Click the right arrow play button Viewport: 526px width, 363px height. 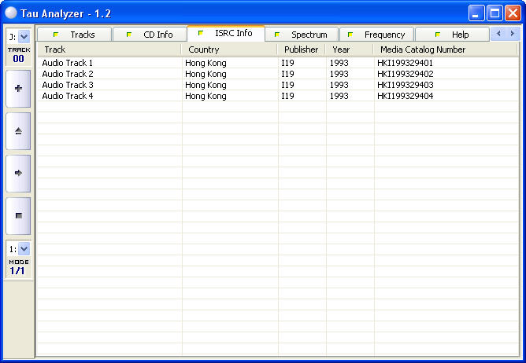pyautogui.click(x=18, y=173)
